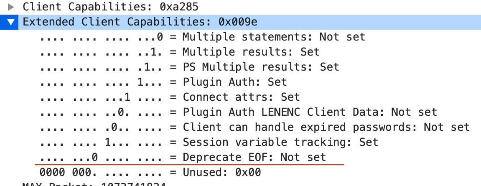This screenshot has width=481, height=186.
Task: Collapse the Extended Client Capabilities section
Action: coord(12,22)
